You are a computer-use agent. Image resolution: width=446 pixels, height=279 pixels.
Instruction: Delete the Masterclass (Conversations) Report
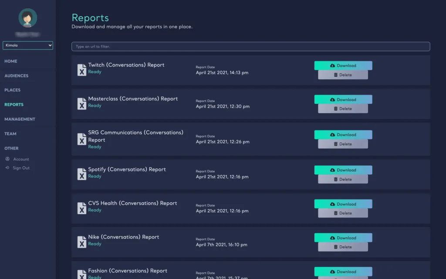coord(343,109)
